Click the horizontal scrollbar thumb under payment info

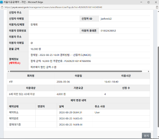pos(76,71)
